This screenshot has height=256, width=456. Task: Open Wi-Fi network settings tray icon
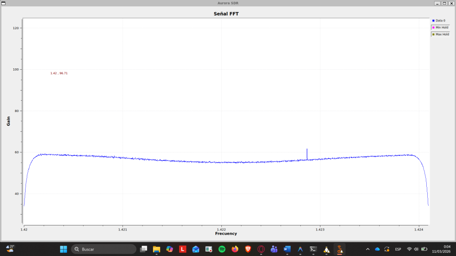(x=409, y=249)
